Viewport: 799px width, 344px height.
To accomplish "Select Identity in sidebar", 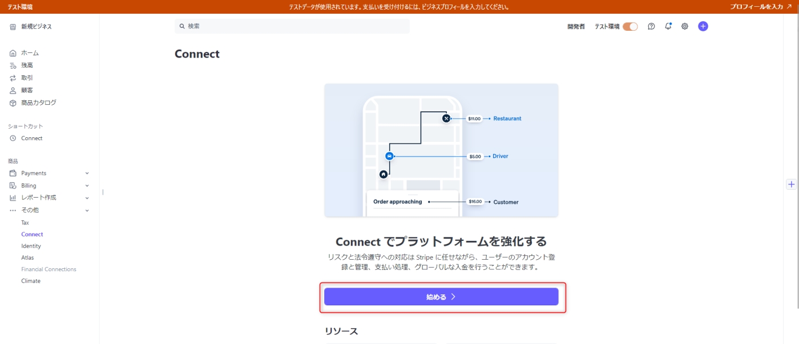I will pyautogui.click(x=31, y=246).
